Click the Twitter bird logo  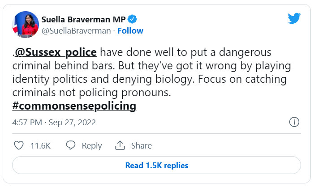tap(294, 18)
